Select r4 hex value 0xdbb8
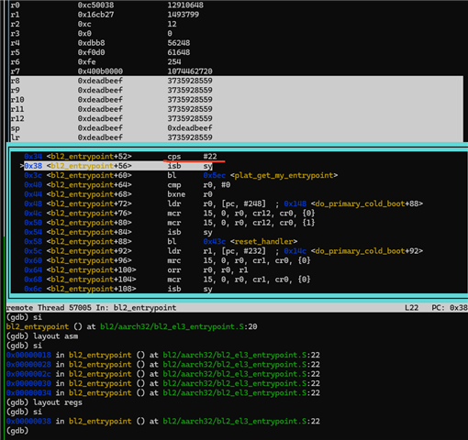The width and height of the screenshot is (468, 440). (x=91, y=43)
